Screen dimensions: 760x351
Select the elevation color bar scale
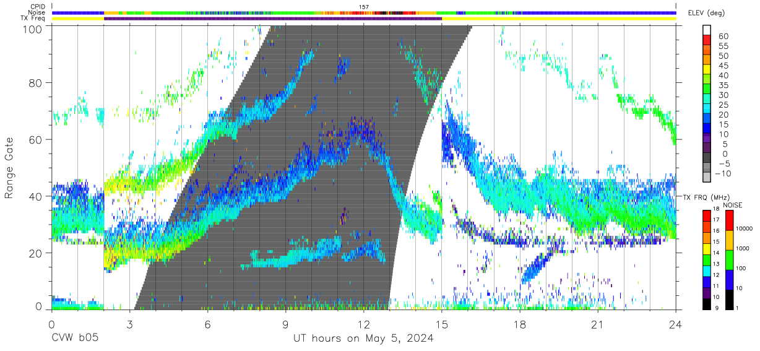(x=707, y=104)
